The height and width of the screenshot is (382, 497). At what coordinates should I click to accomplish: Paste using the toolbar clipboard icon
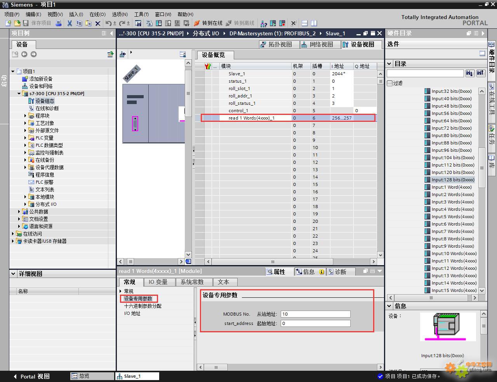click(x=89, y=23)
